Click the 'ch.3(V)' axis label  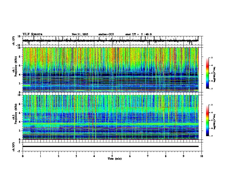[x=14, y=147]
